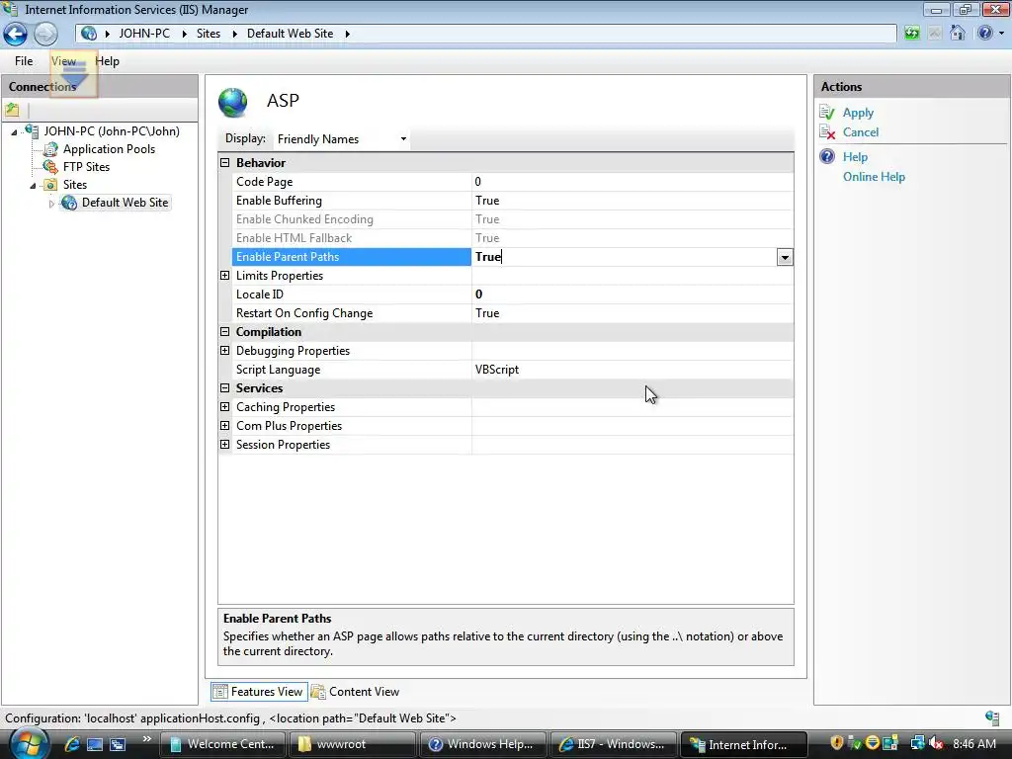The width and height of the screenshot is (1012, 759).
Task: Click the network tray icon
Action: click(x=918, y=743)
